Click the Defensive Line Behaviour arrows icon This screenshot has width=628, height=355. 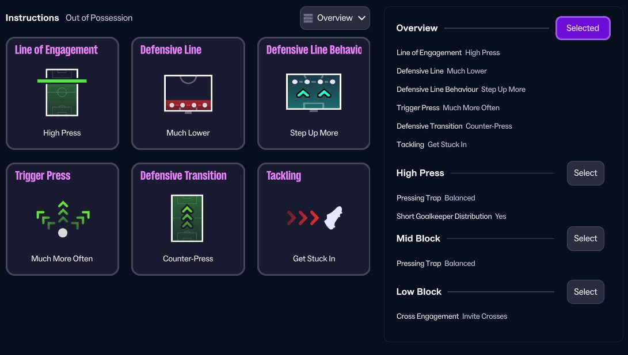point(314,92)
